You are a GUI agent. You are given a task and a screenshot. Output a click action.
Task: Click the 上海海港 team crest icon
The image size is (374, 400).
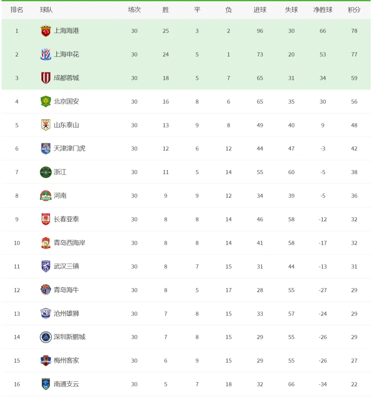click(x=46, y=31)
